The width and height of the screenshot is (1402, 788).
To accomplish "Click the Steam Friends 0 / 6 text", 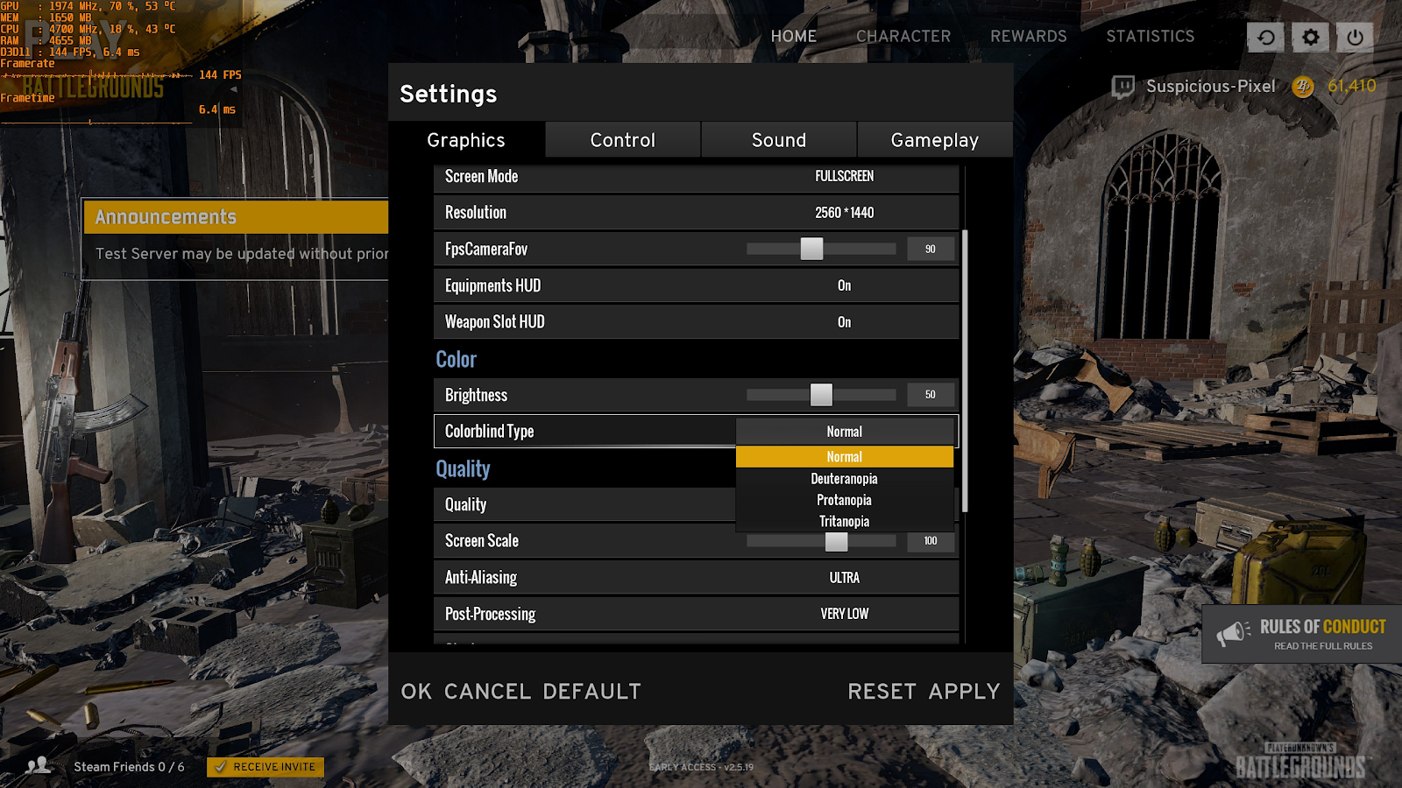I will (x=129, y=767).
